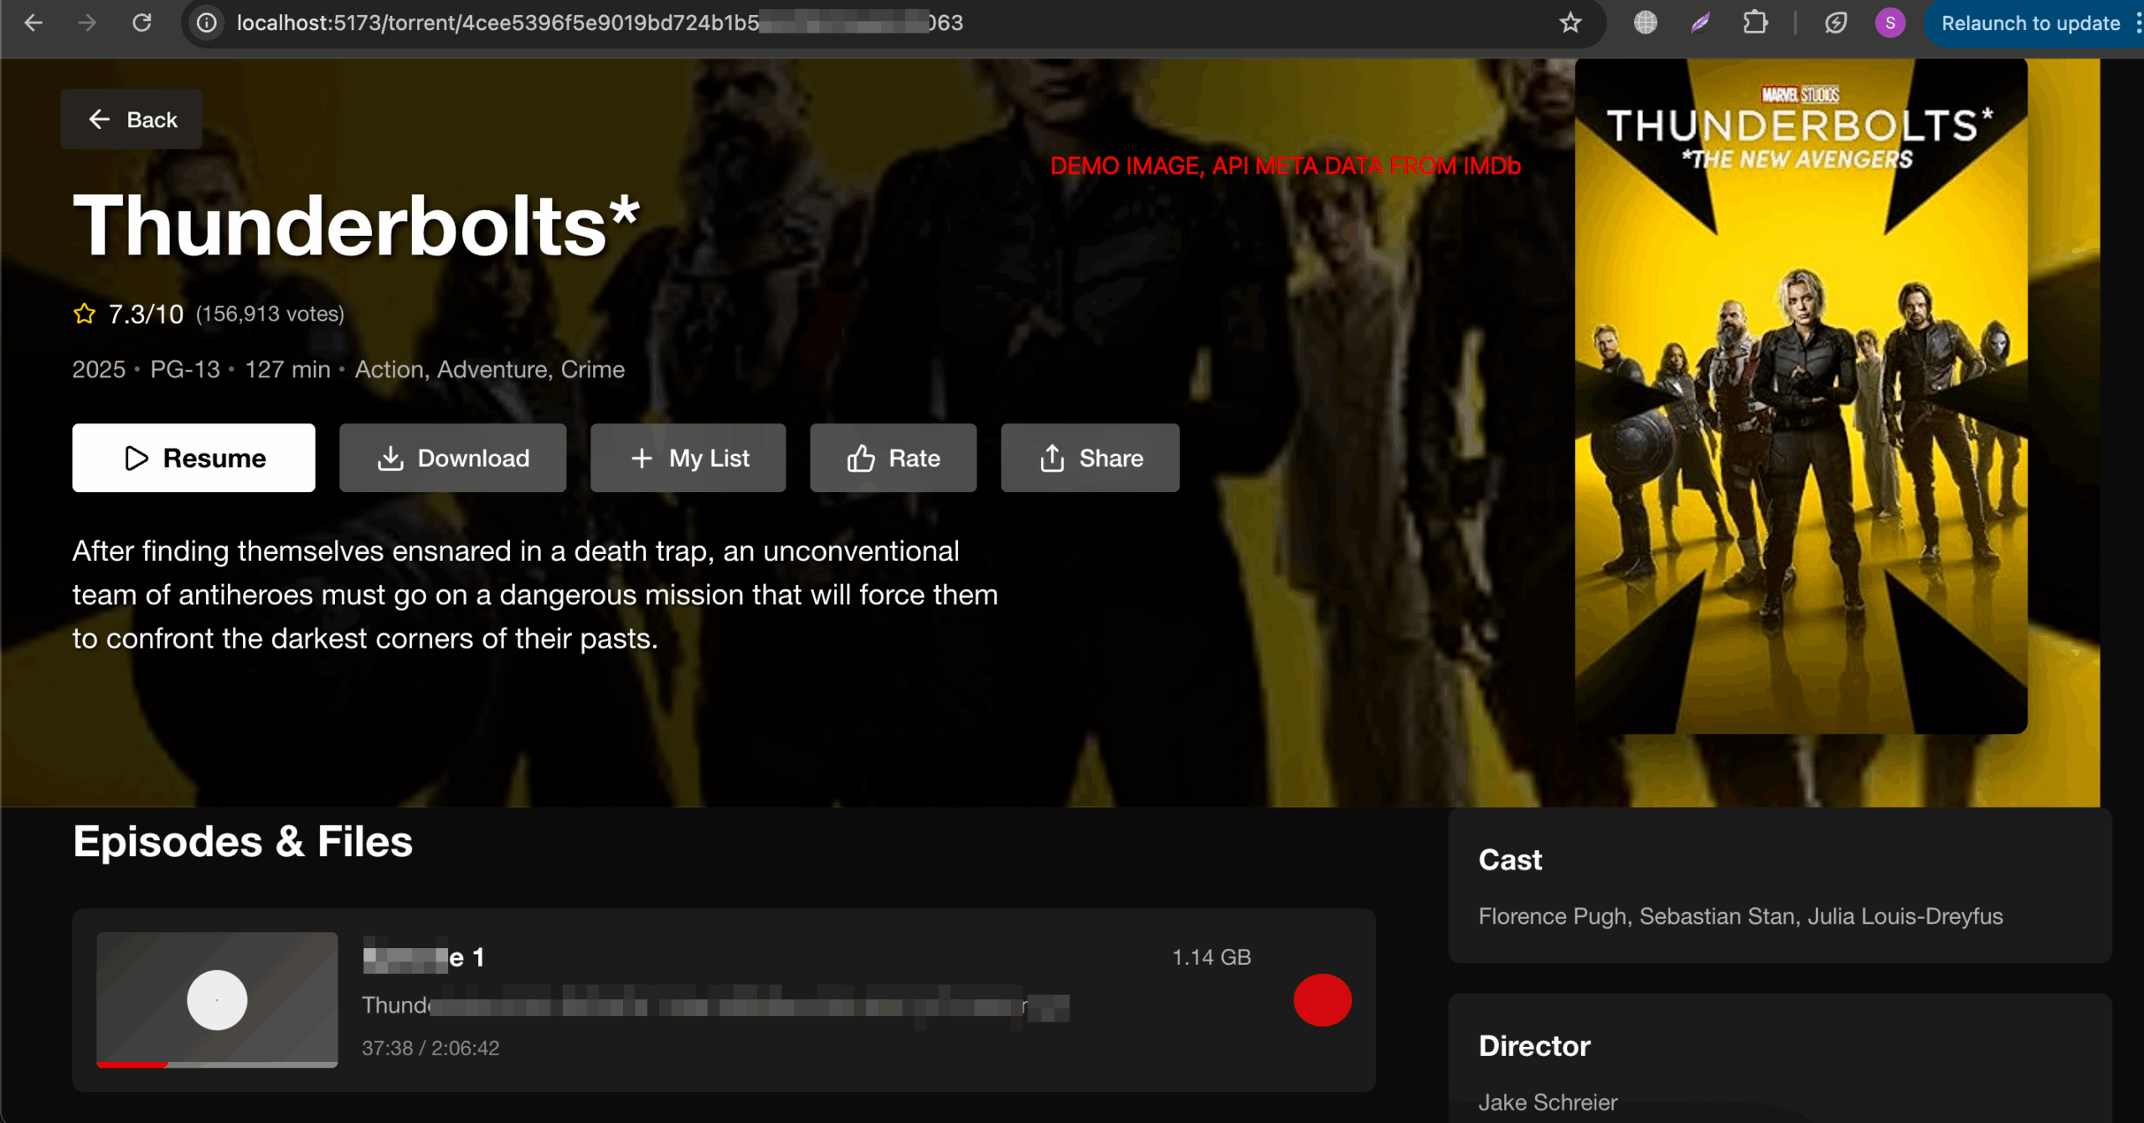This screenshot has height=1123, width=2144.
Task: Share this movie page
Action: click(1090, 458)
